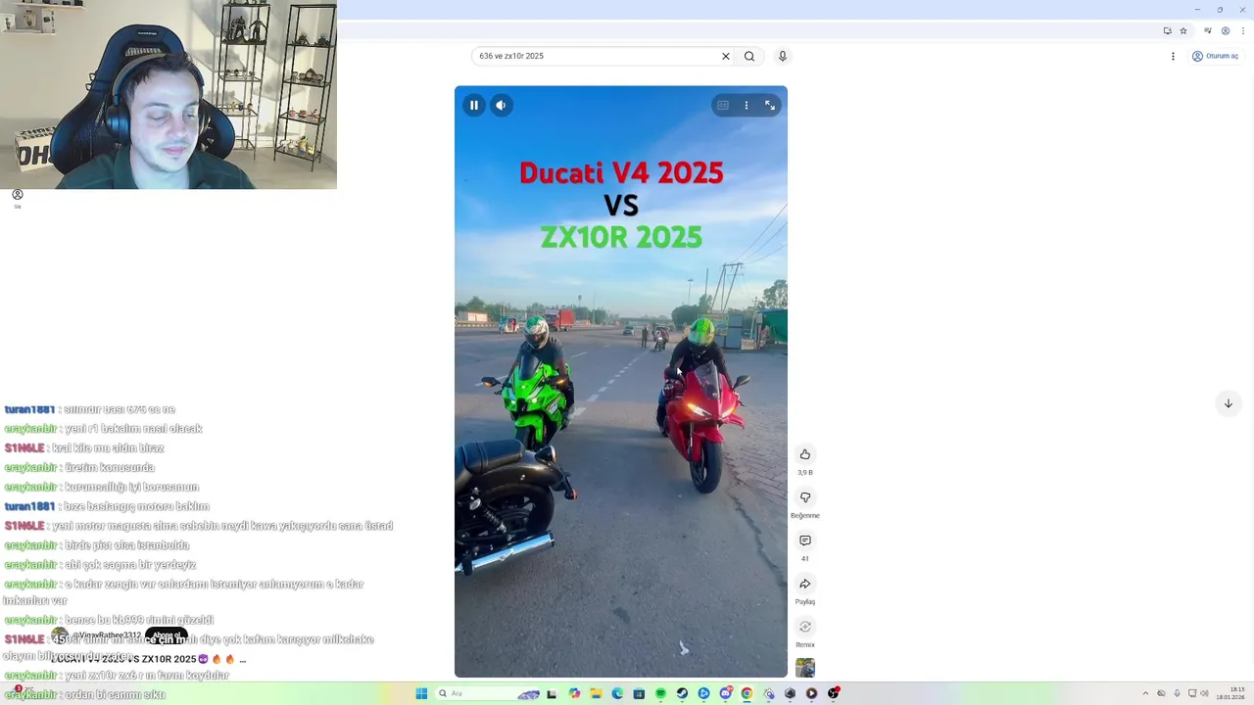
Task: Open volume control in system tray
Action: 1205,693
